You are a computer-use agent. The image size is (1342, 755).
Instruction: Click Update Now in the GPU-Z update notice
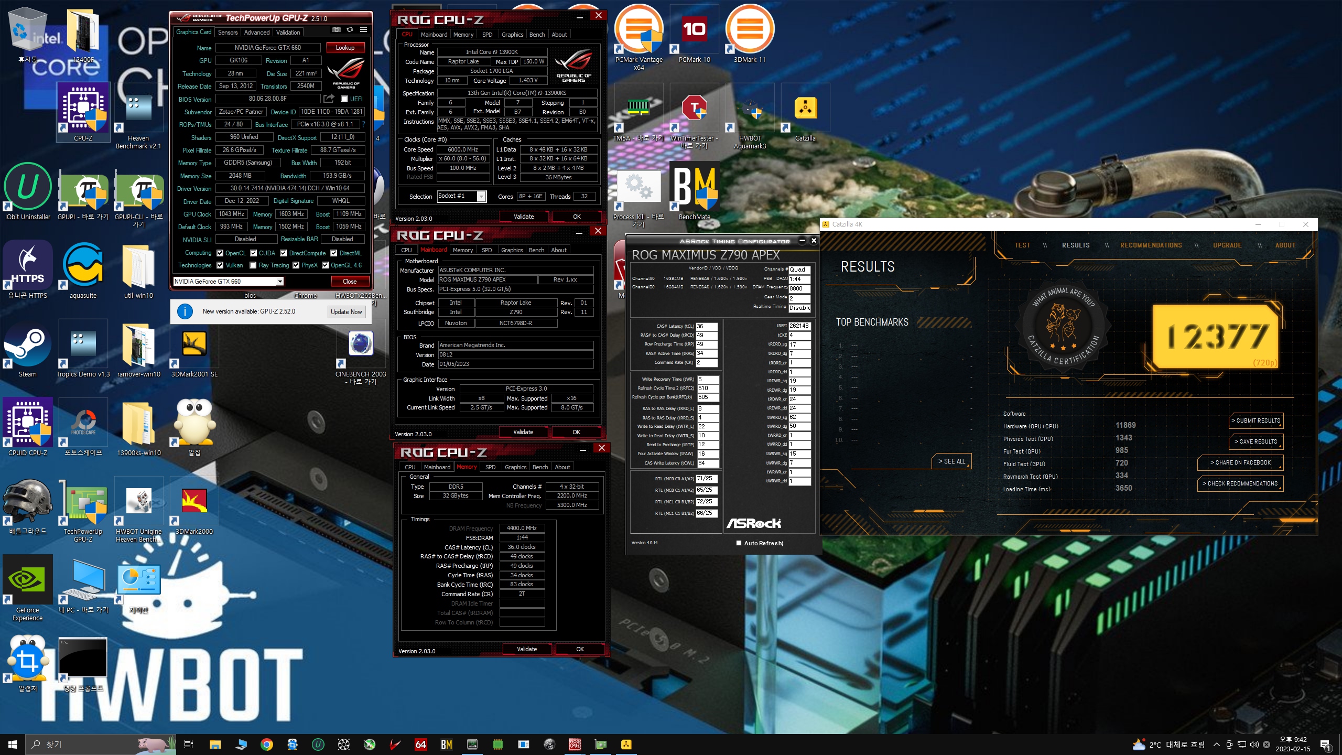(x=346, y=311)
